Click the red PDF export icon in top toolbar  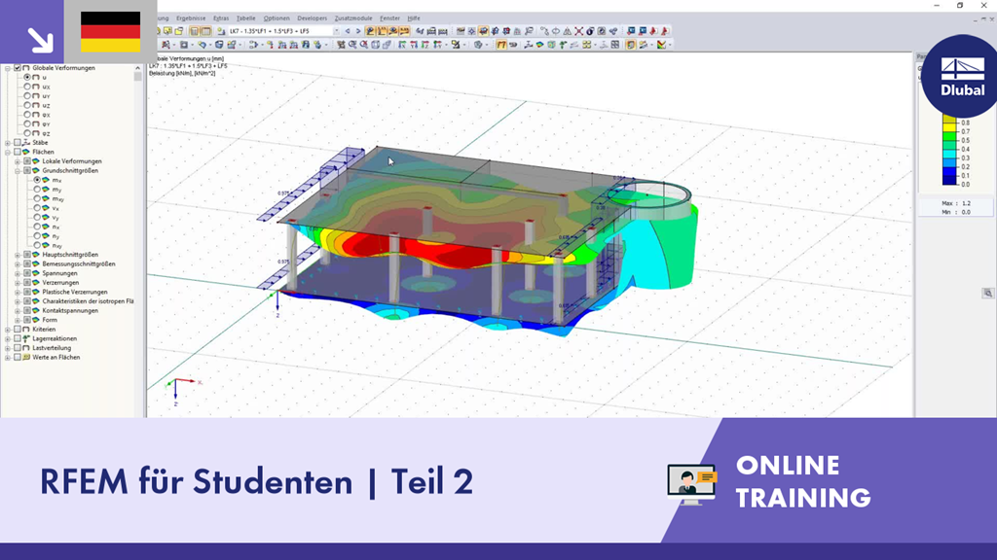click(x=653, y=31)
